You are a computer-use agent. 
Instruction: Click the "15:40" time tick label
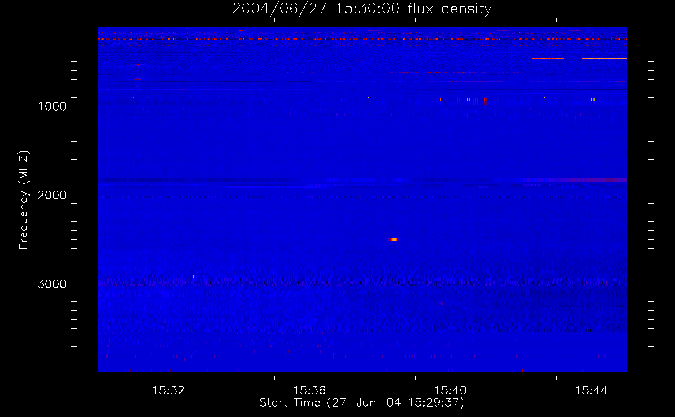click(x=451, y=390)
